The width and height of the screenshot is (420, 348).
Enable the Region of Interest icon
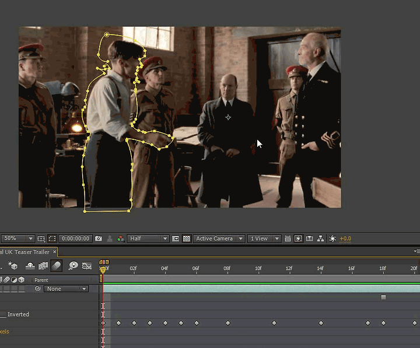coord(176,238)
